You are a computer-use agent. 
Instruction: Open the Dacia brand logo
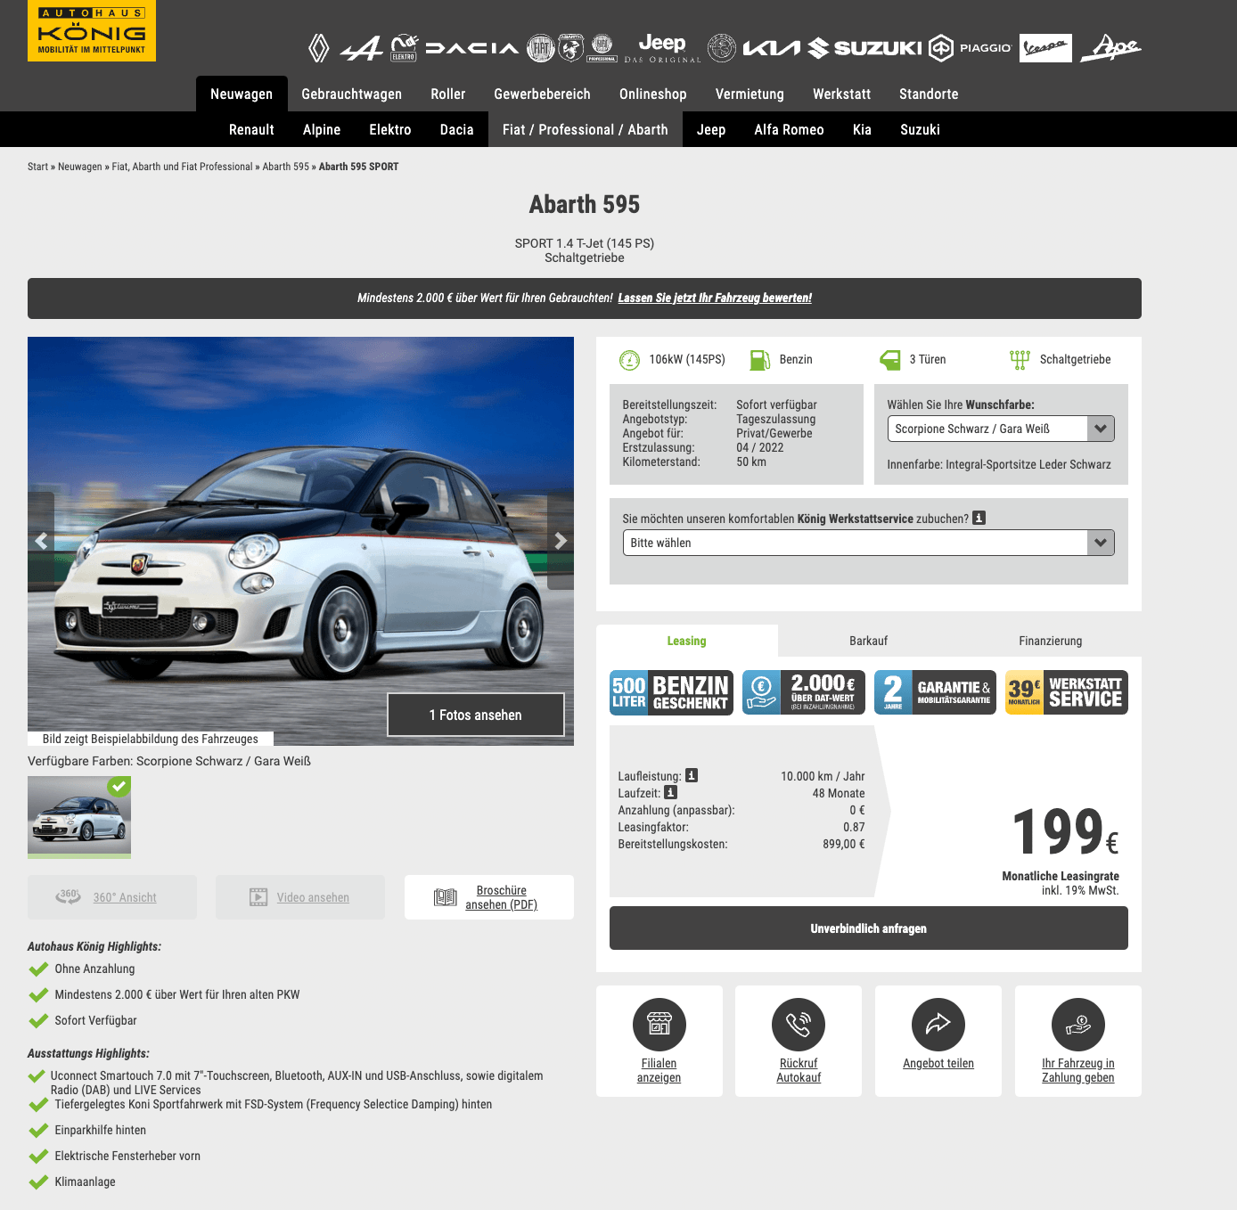coord(472,48)
